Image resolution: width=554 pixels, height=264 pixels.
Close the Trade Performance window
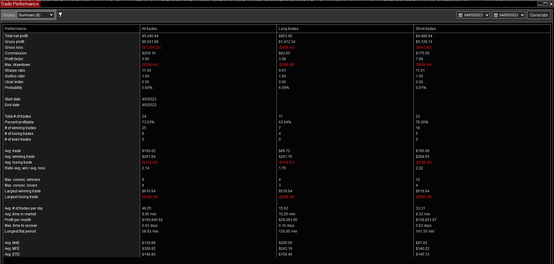pos(551,4)
